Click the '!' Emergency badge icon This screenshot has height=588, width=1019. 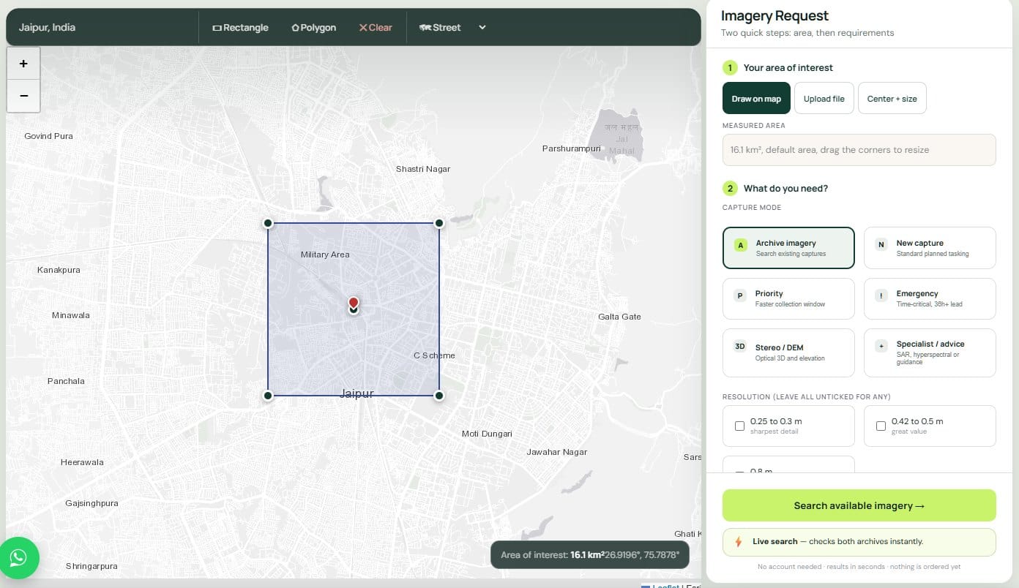click(x=881, y=295)
